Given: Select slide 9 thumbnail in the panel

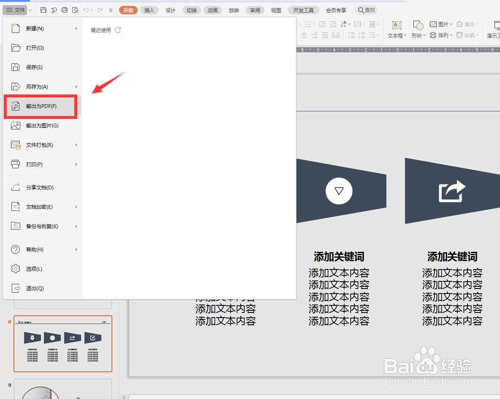Looking at the screenshot, I should point(63,389).
